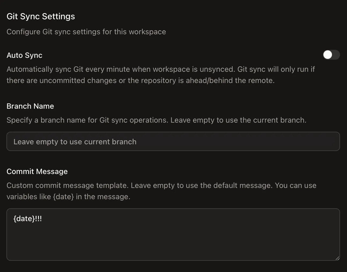Focus the Branch Name input field
Image resolution: width=347 pixels, height=272 pixels.
tap(173, 141)
